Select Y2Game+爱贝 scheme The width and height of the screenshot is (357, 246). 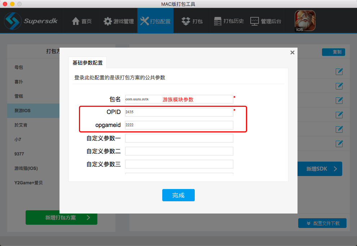pyautogui.click(x=33, y=183)
